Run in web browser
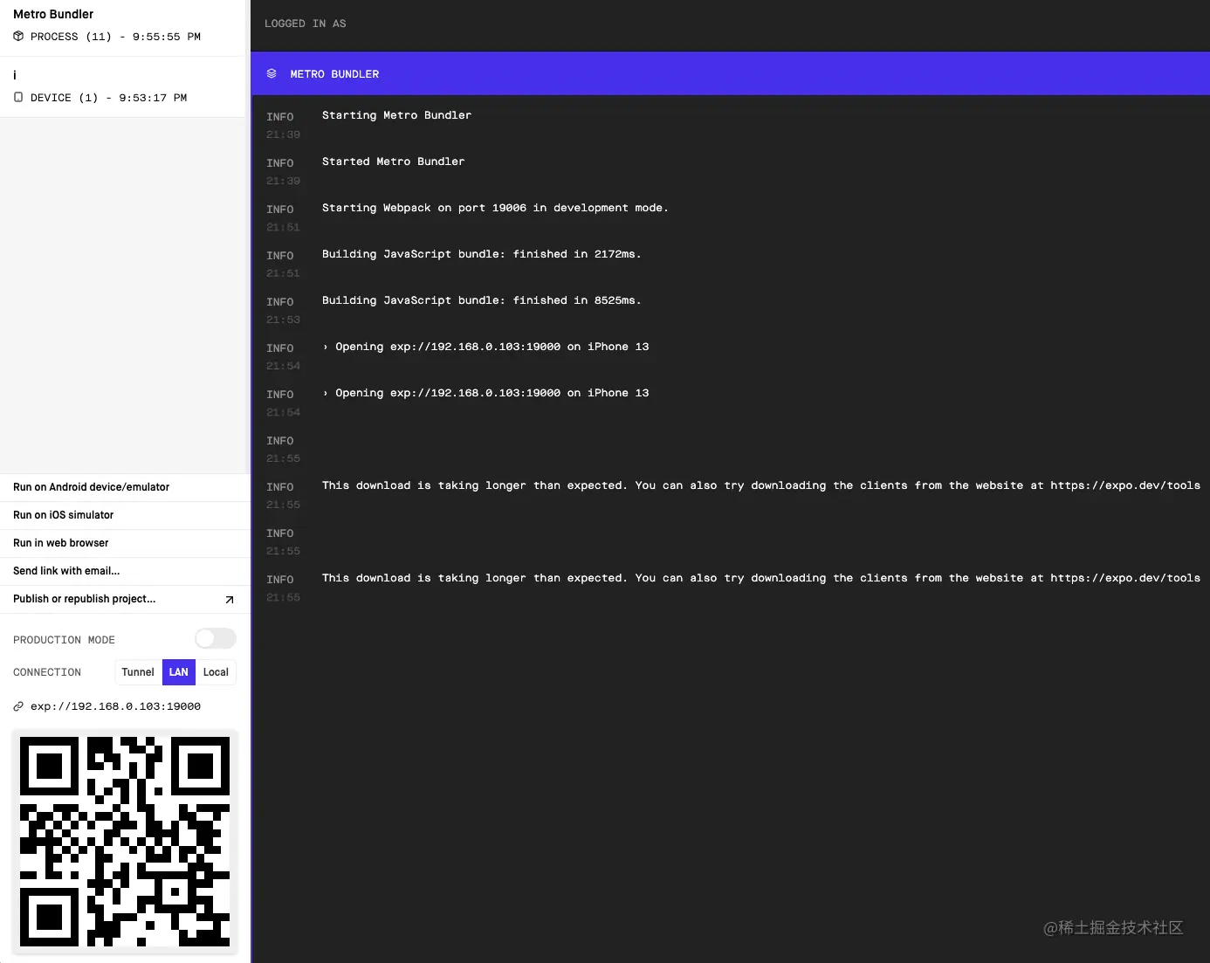 (125, 543)
